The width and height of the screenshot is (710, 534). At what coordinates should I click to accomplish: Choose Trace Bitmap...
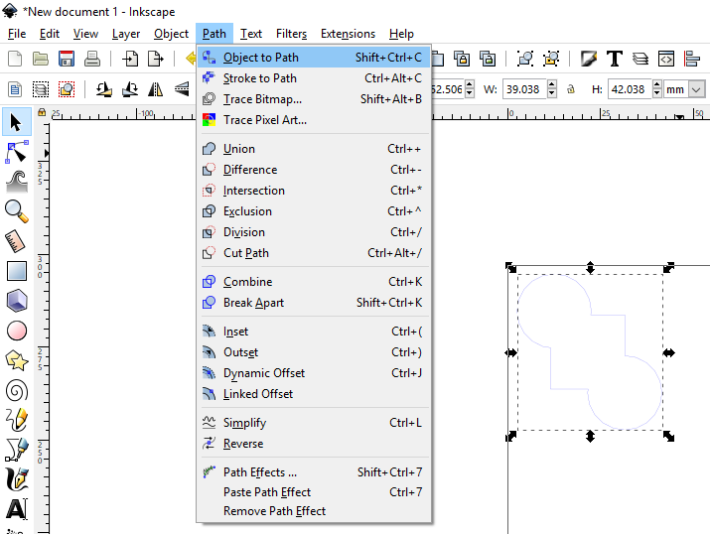(x=314, y=99)
